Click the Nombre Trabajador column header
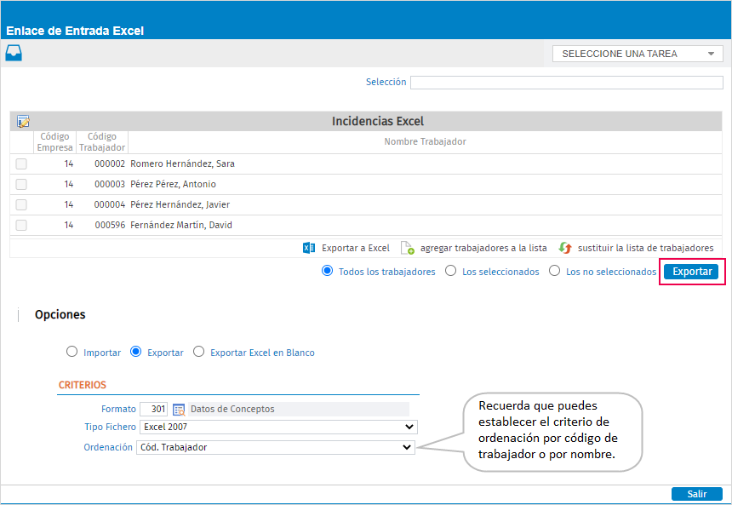The width and height of the screenshot is (732, 505). coord(425,141)
